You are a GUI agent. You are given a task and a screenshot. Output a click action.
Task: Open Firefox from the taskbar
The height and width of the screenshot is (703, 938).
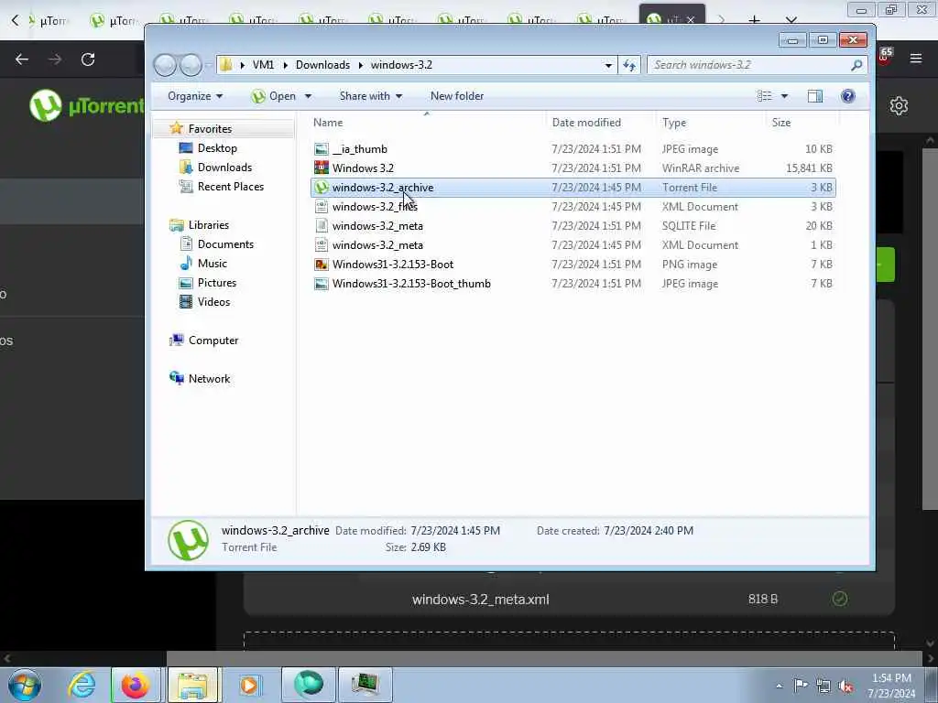click(x=136, y=685)
